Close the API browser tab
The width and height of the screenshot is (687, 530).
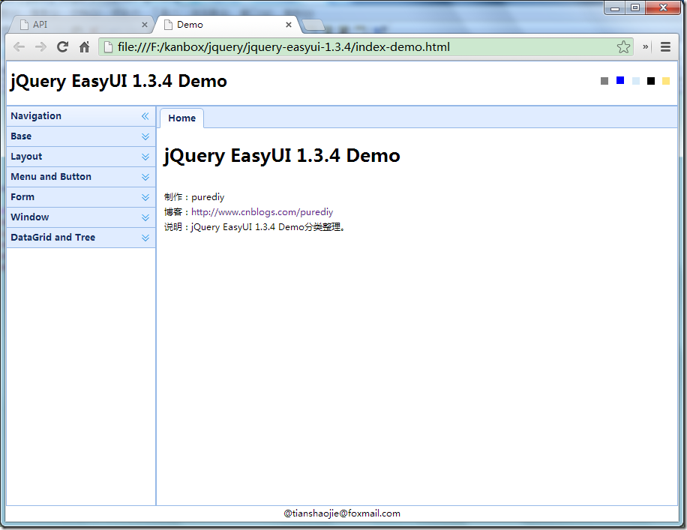click(x=145, y=25)
